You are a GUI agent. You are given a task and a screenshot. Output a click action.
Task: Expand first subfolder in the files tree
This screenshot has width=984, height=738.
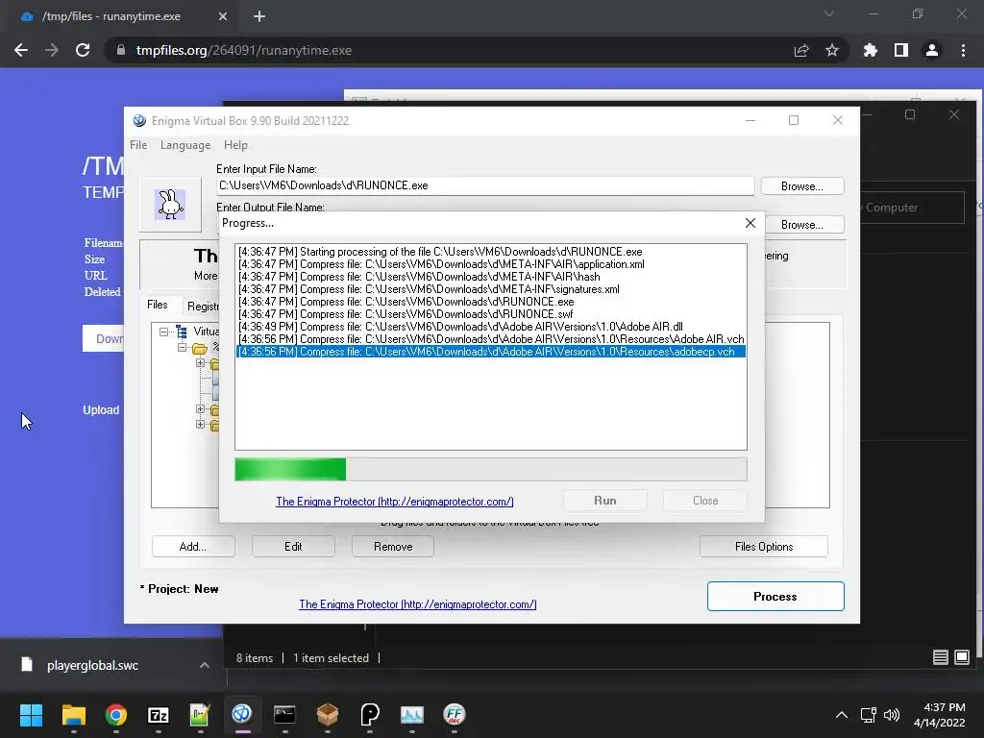click(x=200, y=362)
